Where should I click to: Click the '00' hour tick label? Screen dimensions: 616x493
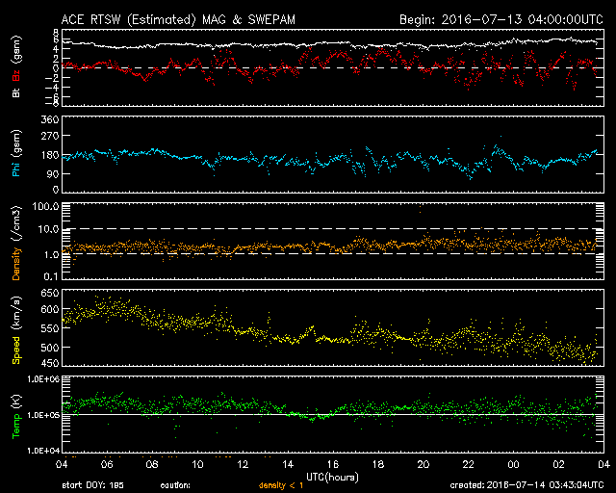click(513, 465)
